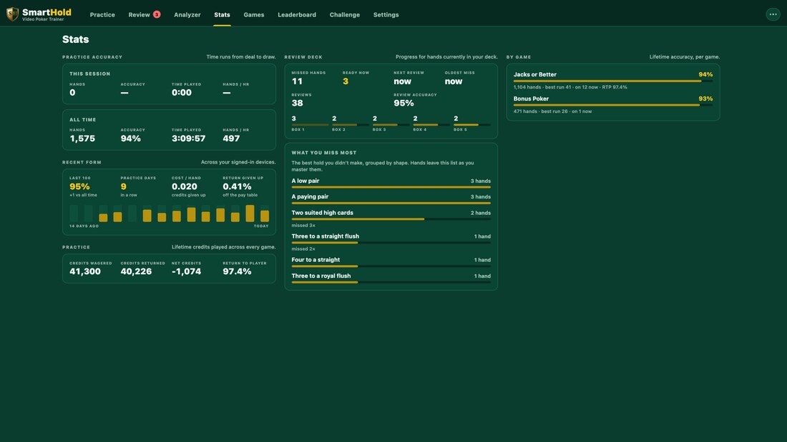Select the Bonus Poker game row
Image resolution: width=787 pixels, height=442 pixels.
pyautogui.click(x=613, y=105)
